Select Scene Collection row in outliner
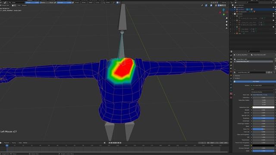Image resolution: width=276 pixels, height=155 pixels. (239, 5)
